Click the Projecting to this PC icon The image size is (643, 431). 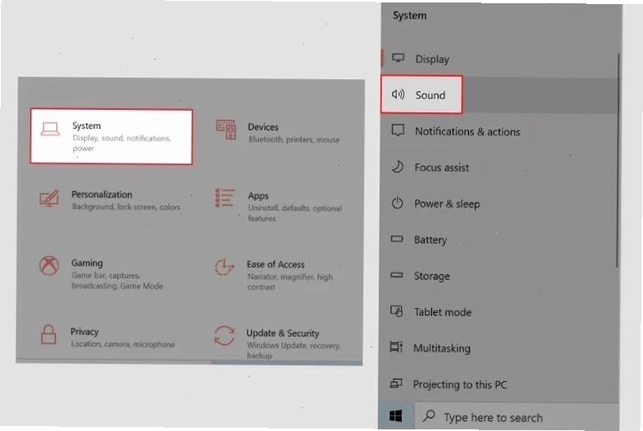395,383
